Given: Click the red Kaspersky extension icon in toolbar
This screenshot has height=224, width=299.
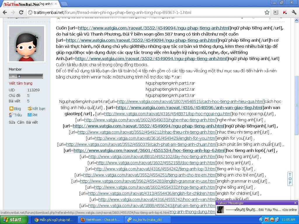Looking at the screenshot, I should pos(285,13).
